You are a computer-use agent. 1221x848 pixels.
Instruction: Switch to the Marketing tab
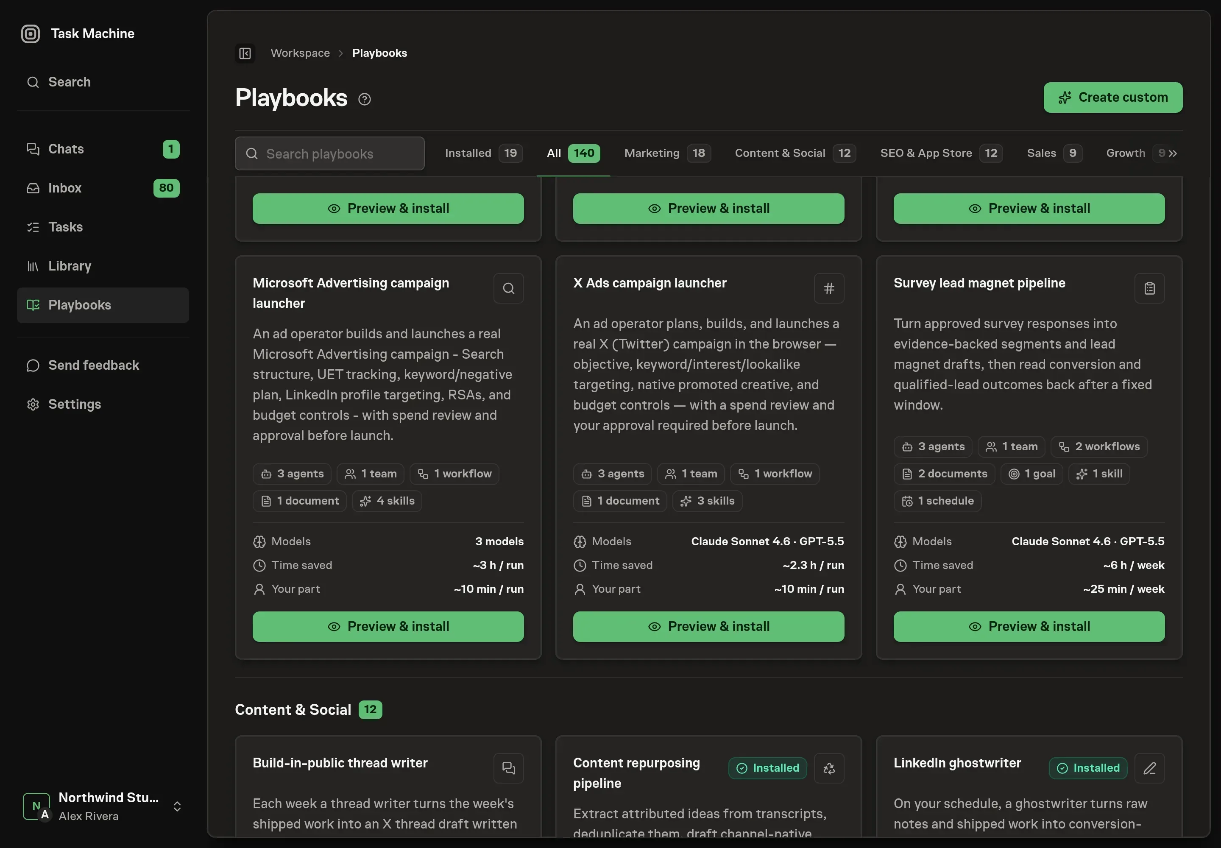(x=667, y=153)
